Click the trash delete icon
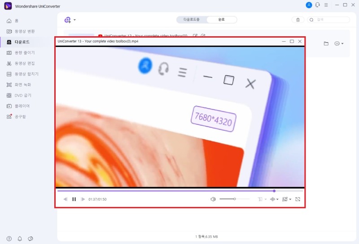This screenshot has height=244, width=359. [x=298, y=20]
